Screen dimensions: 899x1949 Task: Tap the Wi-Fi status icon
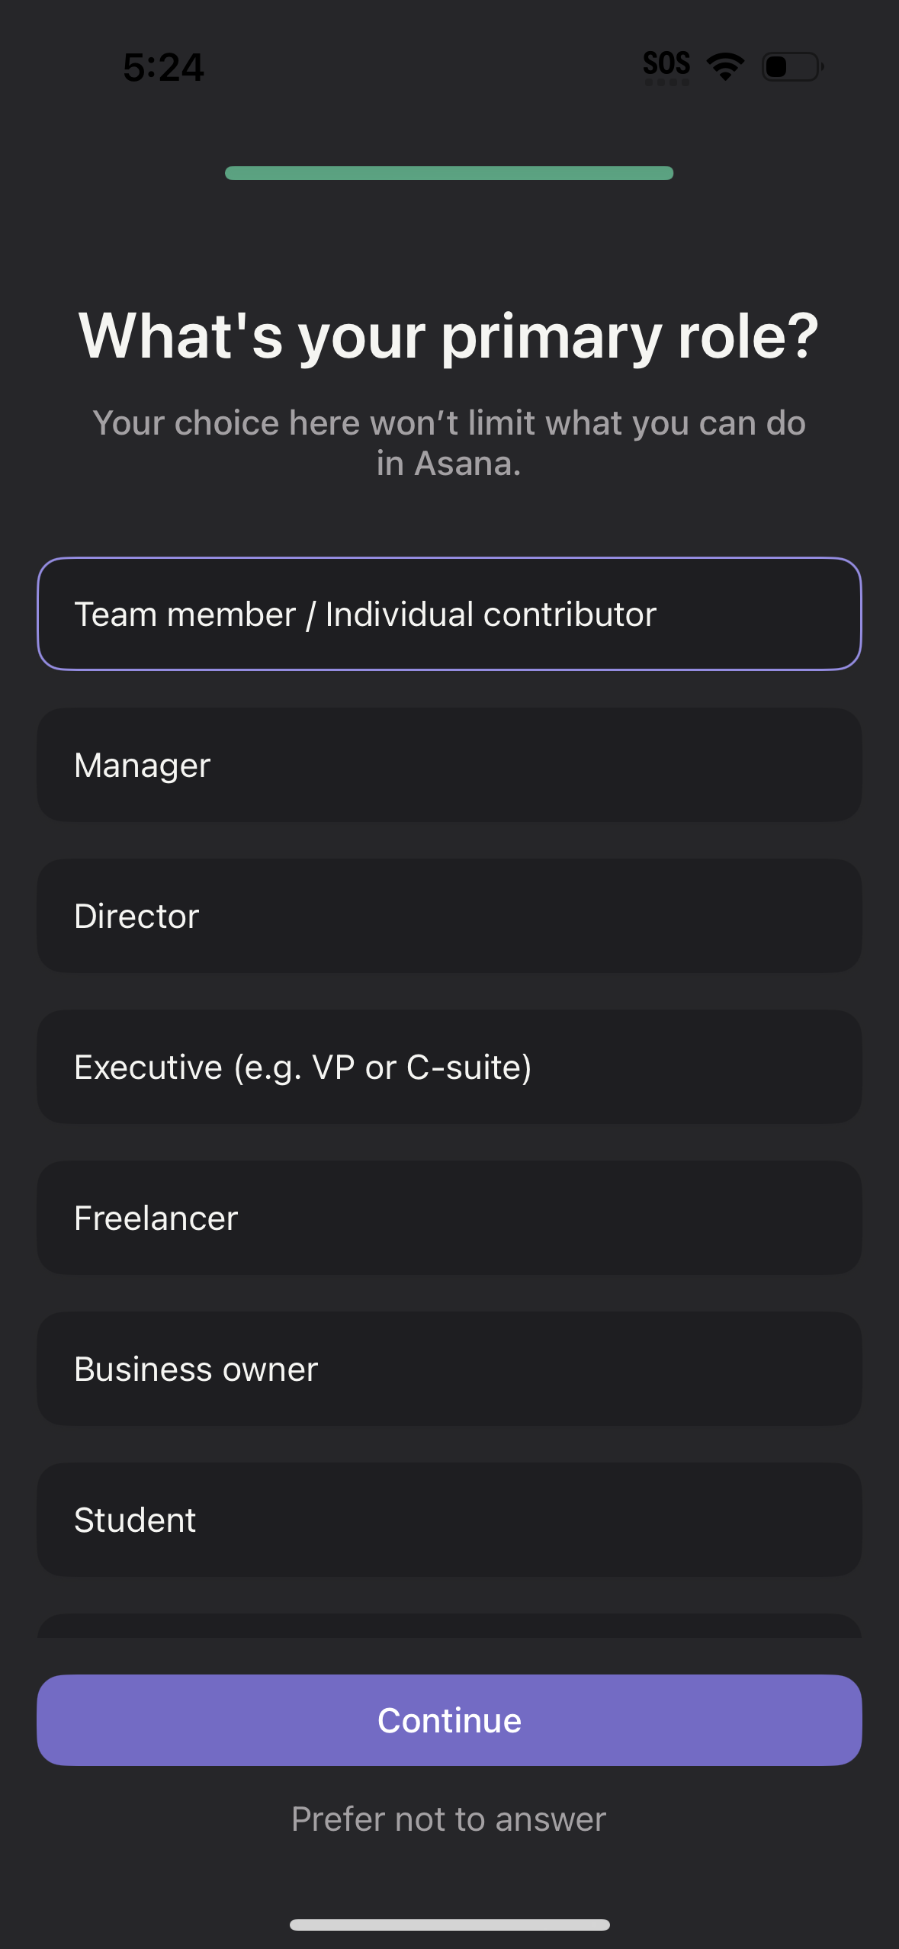(725, 66)
